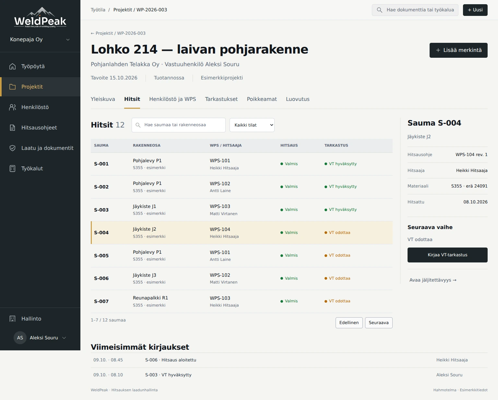Click Kirjaa VT-tarkastus button
The image size is (498, 400).
447,255
